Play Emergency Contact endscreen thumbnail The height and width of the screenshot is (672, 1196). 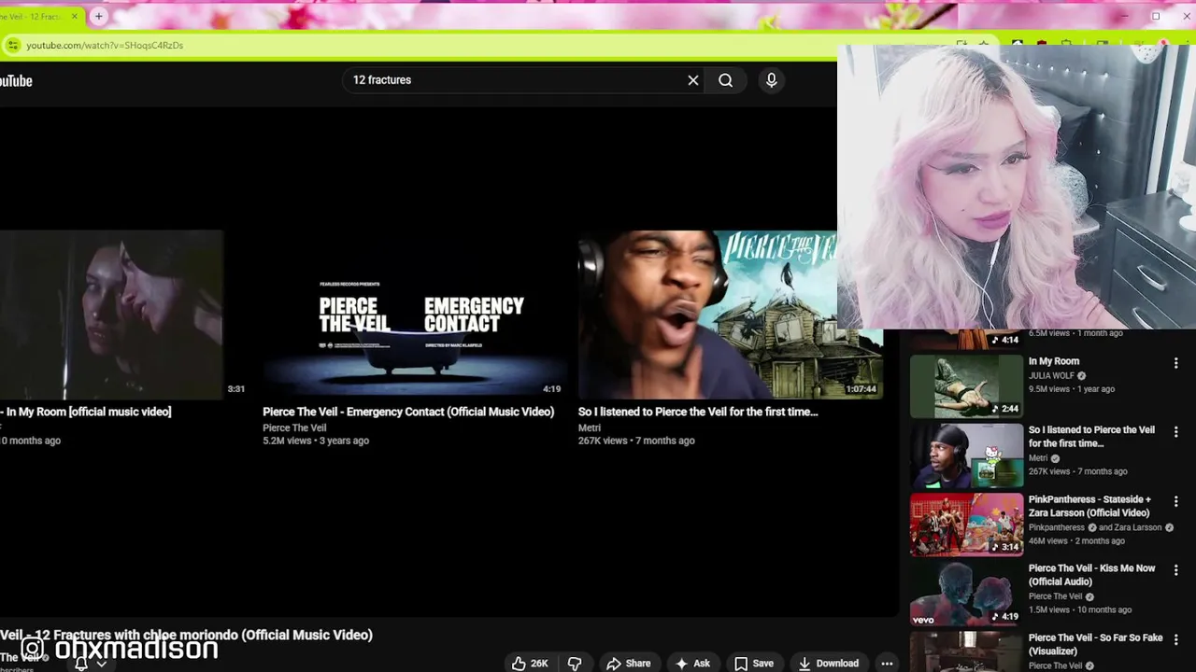414,315
